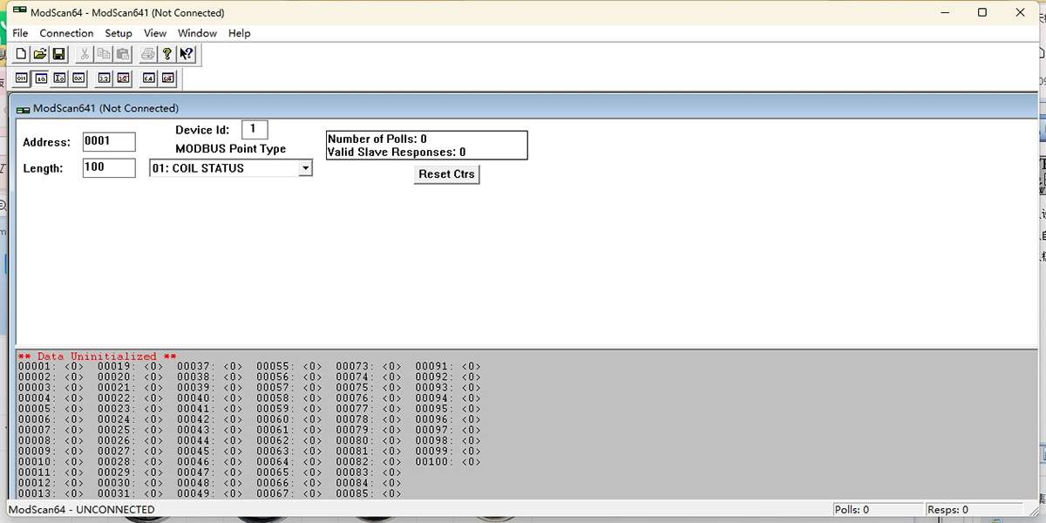
Task: Click the data entry '00064: <0>'
Action: (289, 462)
